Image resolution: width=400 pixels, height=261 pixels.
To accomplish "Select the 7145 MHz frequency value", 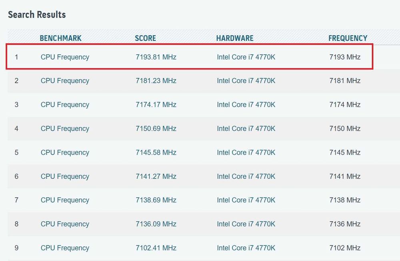I will tap(345, 152).
